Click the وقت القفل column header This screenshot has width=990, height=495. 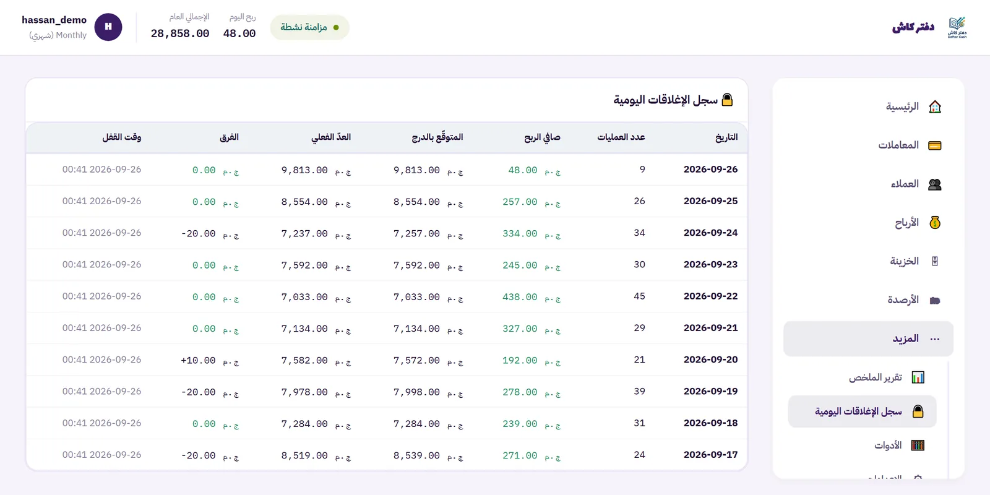(x=122, y=137)
